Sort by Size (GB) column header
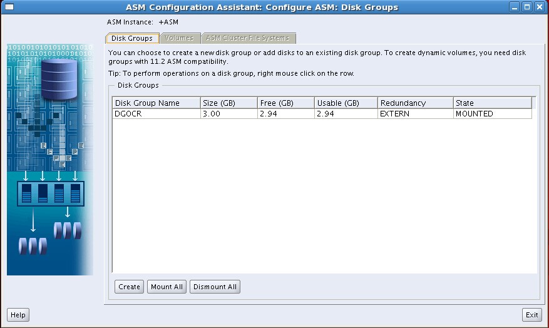The image size is (549, 328). [229, 103]
